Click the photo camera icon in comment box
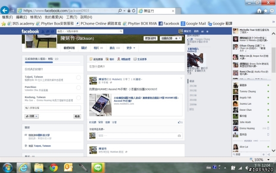 click(x=179, y=135)
